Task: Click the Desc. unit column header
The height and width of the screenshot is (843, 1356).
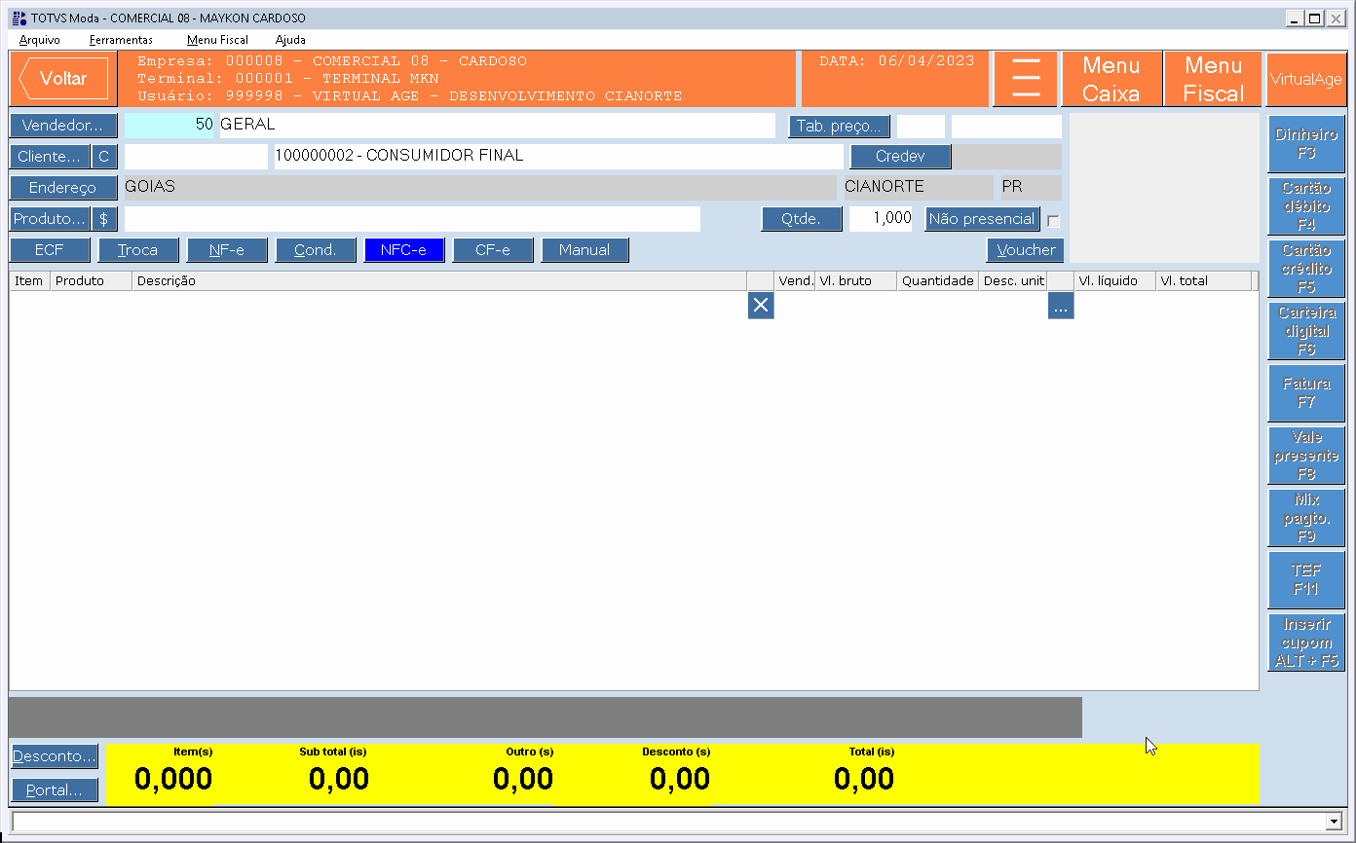Action: pyautogui.click(x=1013, y=280)
